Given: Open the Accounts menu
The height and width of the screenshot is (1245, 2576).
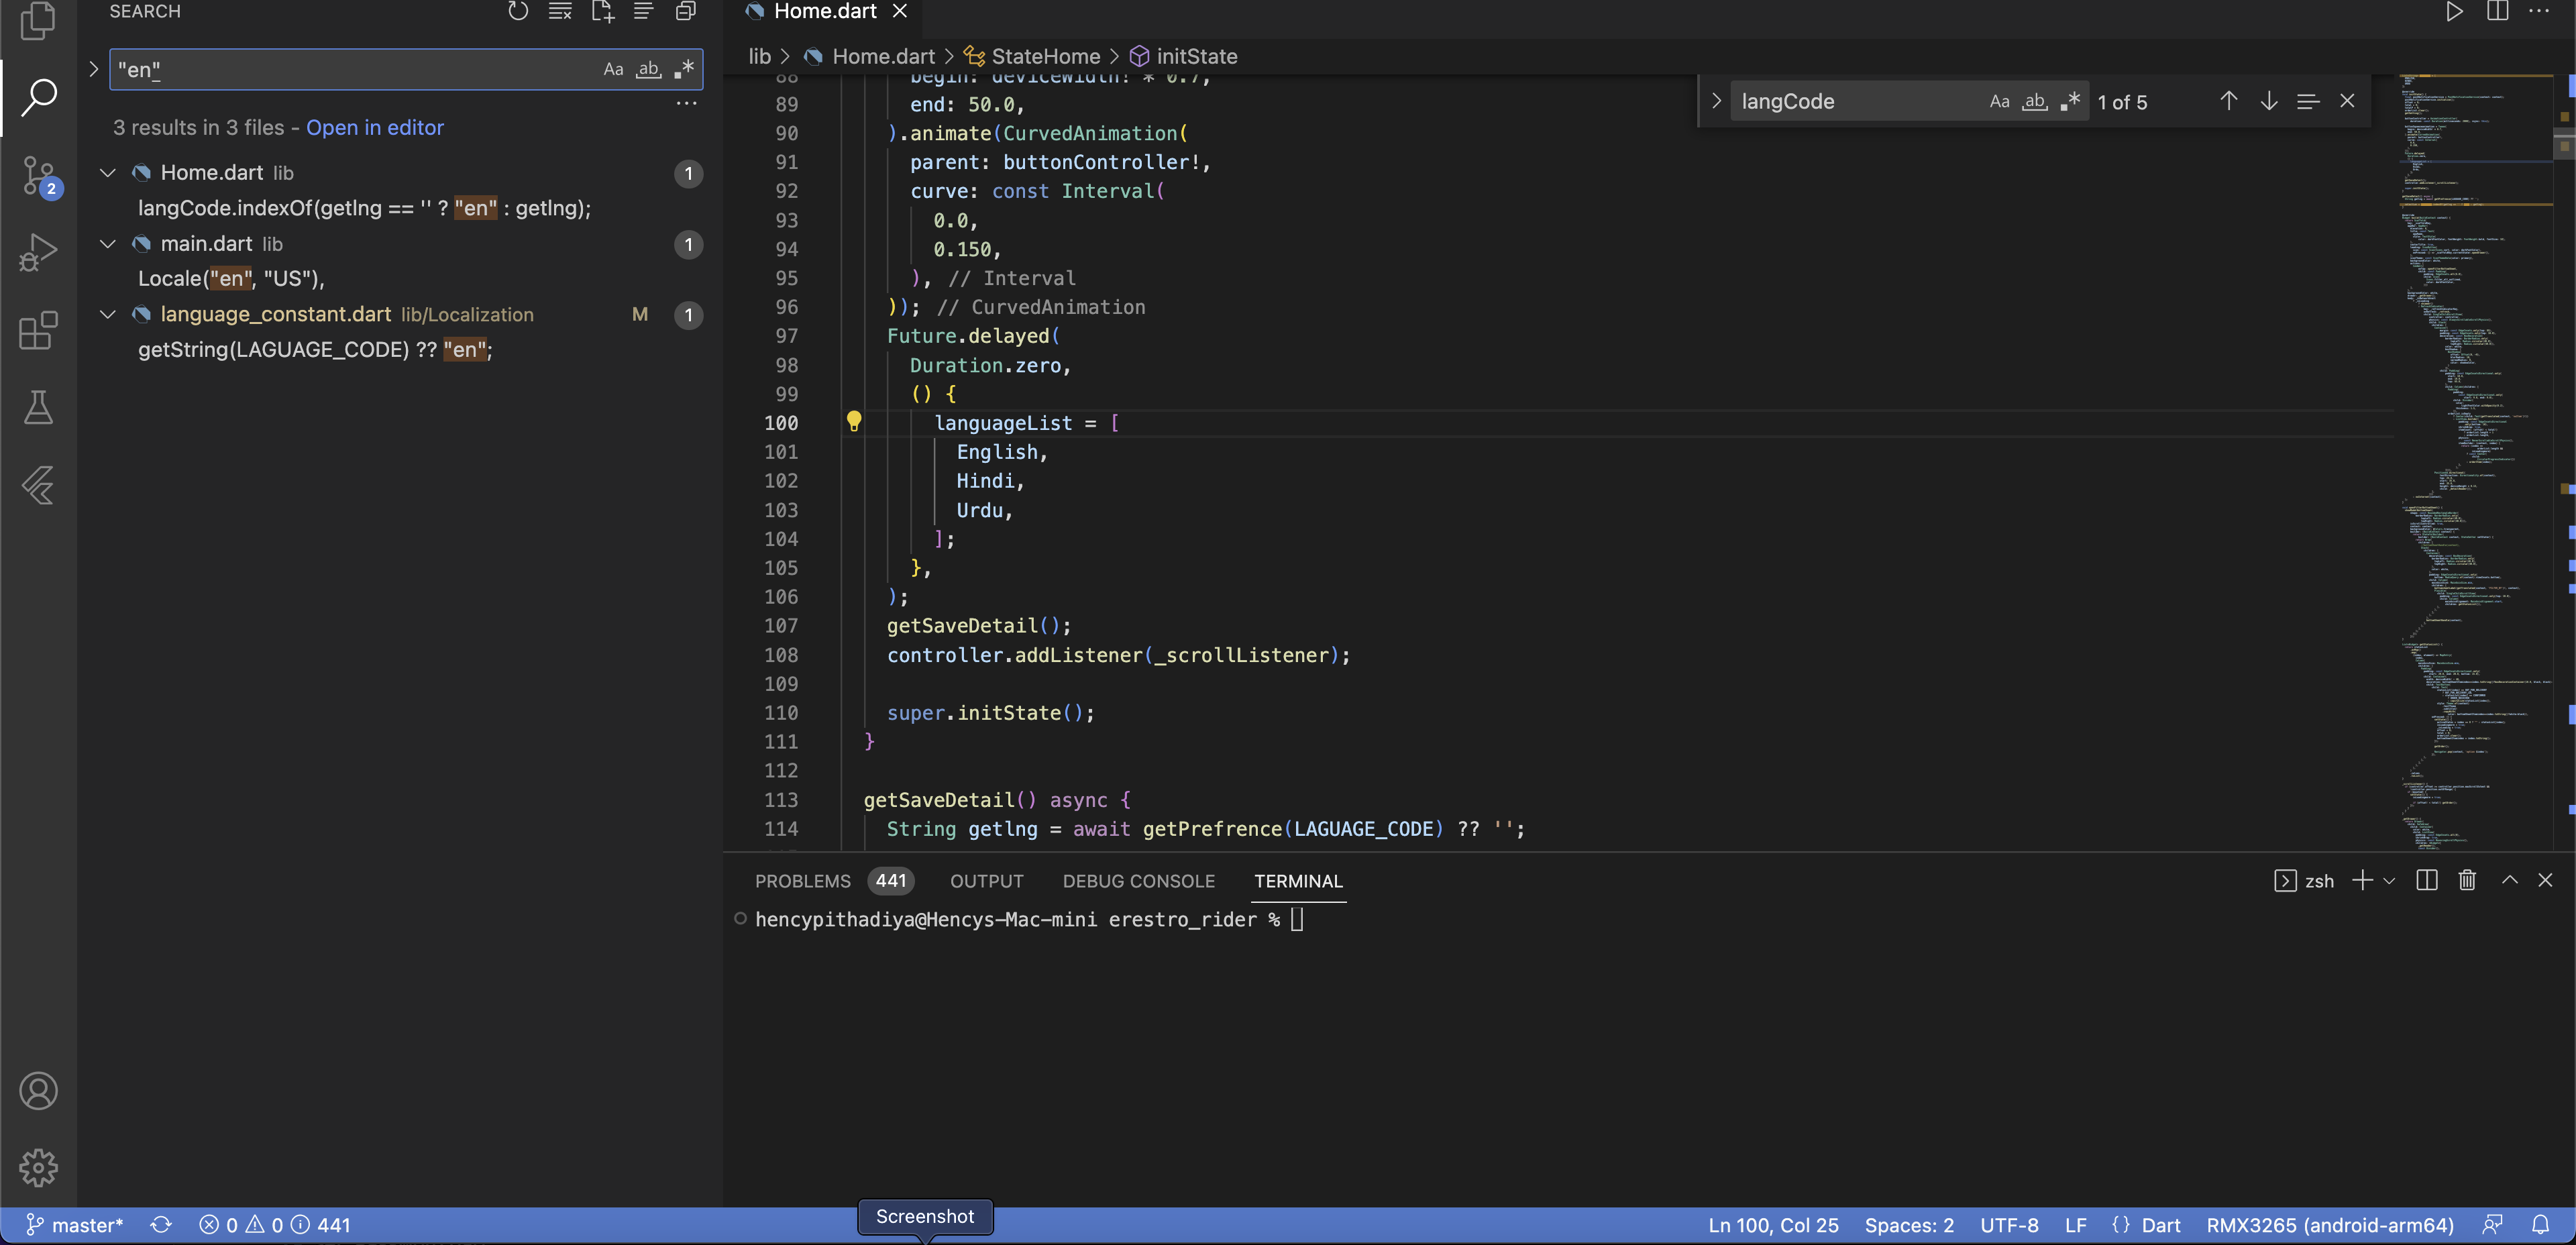Looking at the screenshot, I should click(x=38, y=1091).
